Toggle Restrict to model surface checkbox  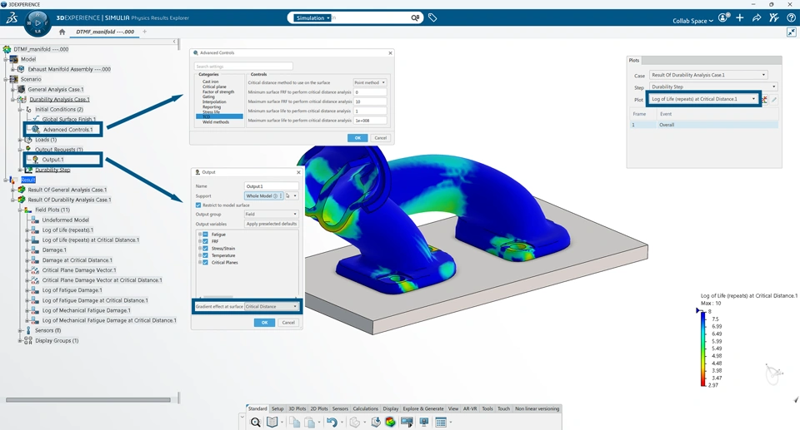[x=198, y=205]
